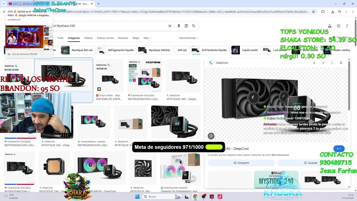This screenshot has width=357, height=201.
Task: Click the Ir button to visit DeepCool page
Action: coord(339,149)
